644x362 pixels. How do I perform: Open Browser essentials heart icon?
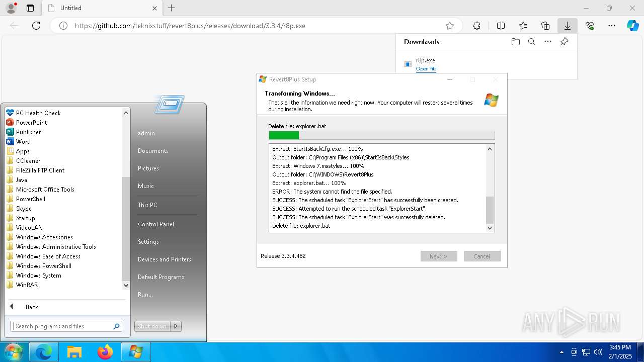pyautogui.click(x=590, y=26)
